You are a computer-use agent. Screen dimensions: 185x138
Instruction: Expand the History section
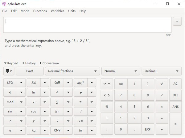(x=29, y=63)
